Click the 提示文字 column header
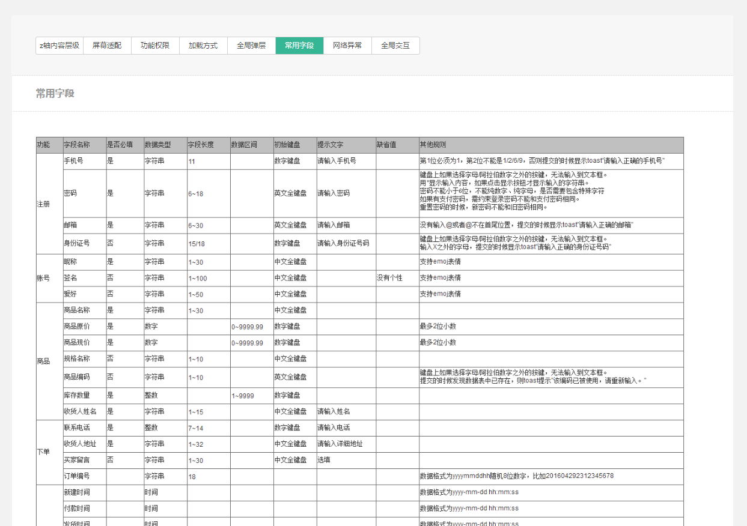This screenshot has width=747, height=526. click(x=346, y=145)
